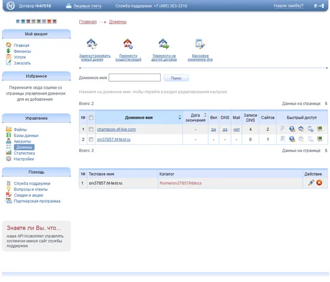
Task: Click the lightbulb icon beside Вопросы и ответы
Action: point(8,189)
